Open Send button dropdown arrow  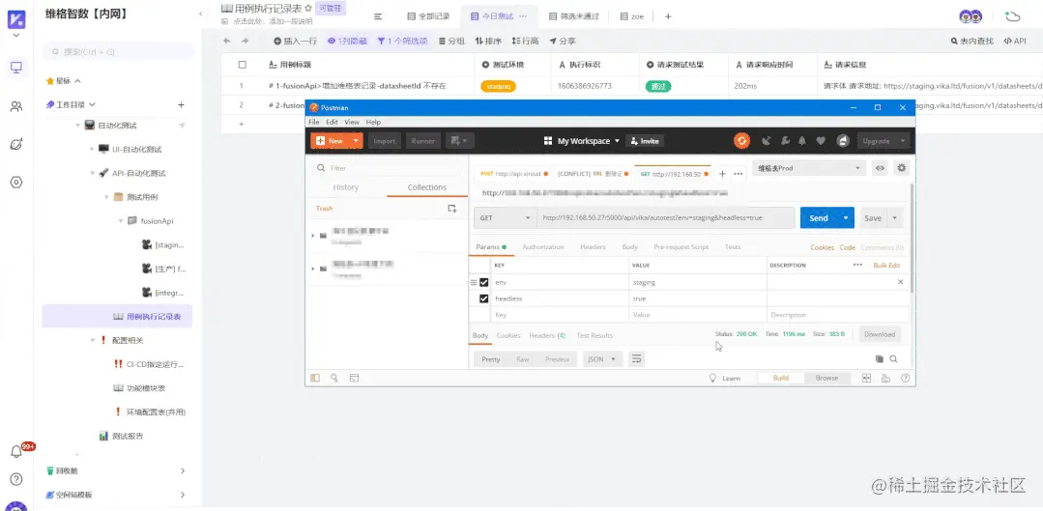(x=846, y=218)
